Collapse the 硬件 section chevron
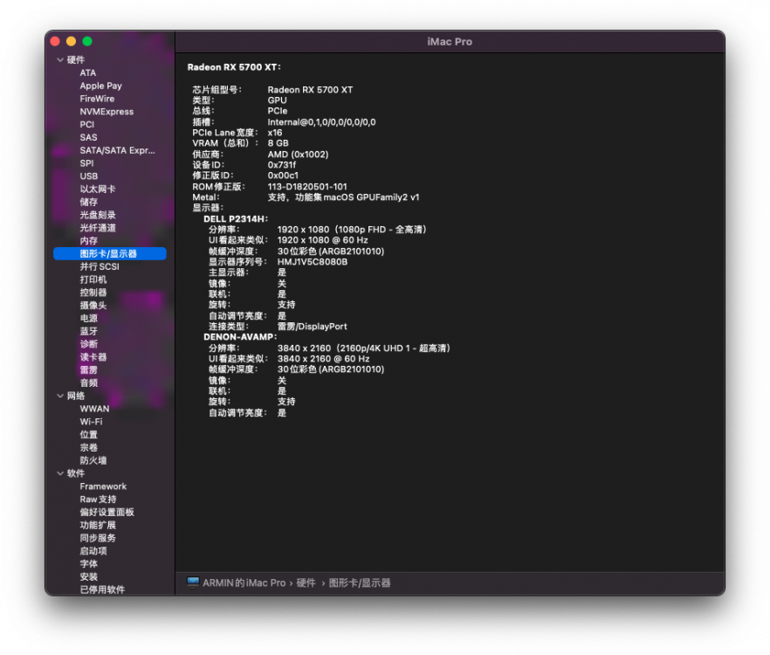The image size is (770, 655). click(x=60, y=60)
